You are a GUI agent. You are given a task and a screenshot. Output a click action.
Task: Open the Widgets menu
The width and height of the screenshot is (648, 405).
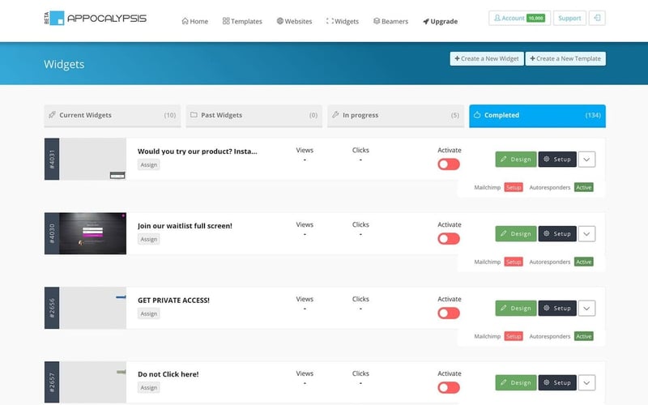[342, 21]
